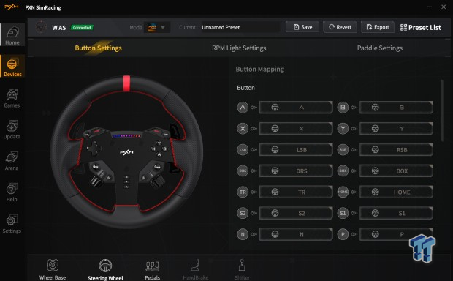Open mapping dropdown for Y button
Image resolution: width=453 pixels, height=281 pixels.
point(396,129)
